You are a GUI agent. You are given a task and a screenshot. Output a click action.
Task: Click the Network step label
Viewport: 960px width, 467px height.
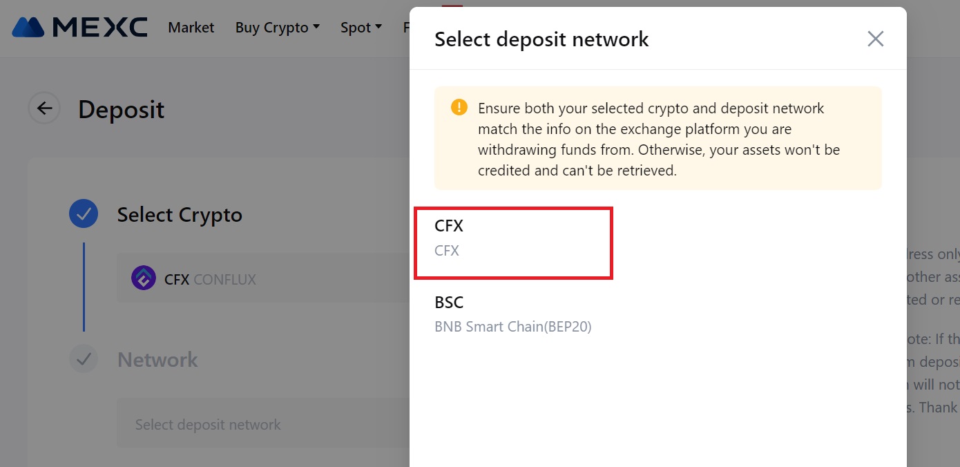tap(157, 359)
